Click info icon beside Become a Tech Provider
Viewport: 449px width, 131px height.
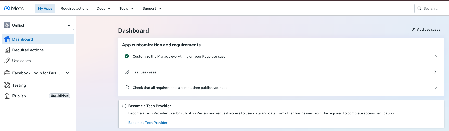click(124, 106)
